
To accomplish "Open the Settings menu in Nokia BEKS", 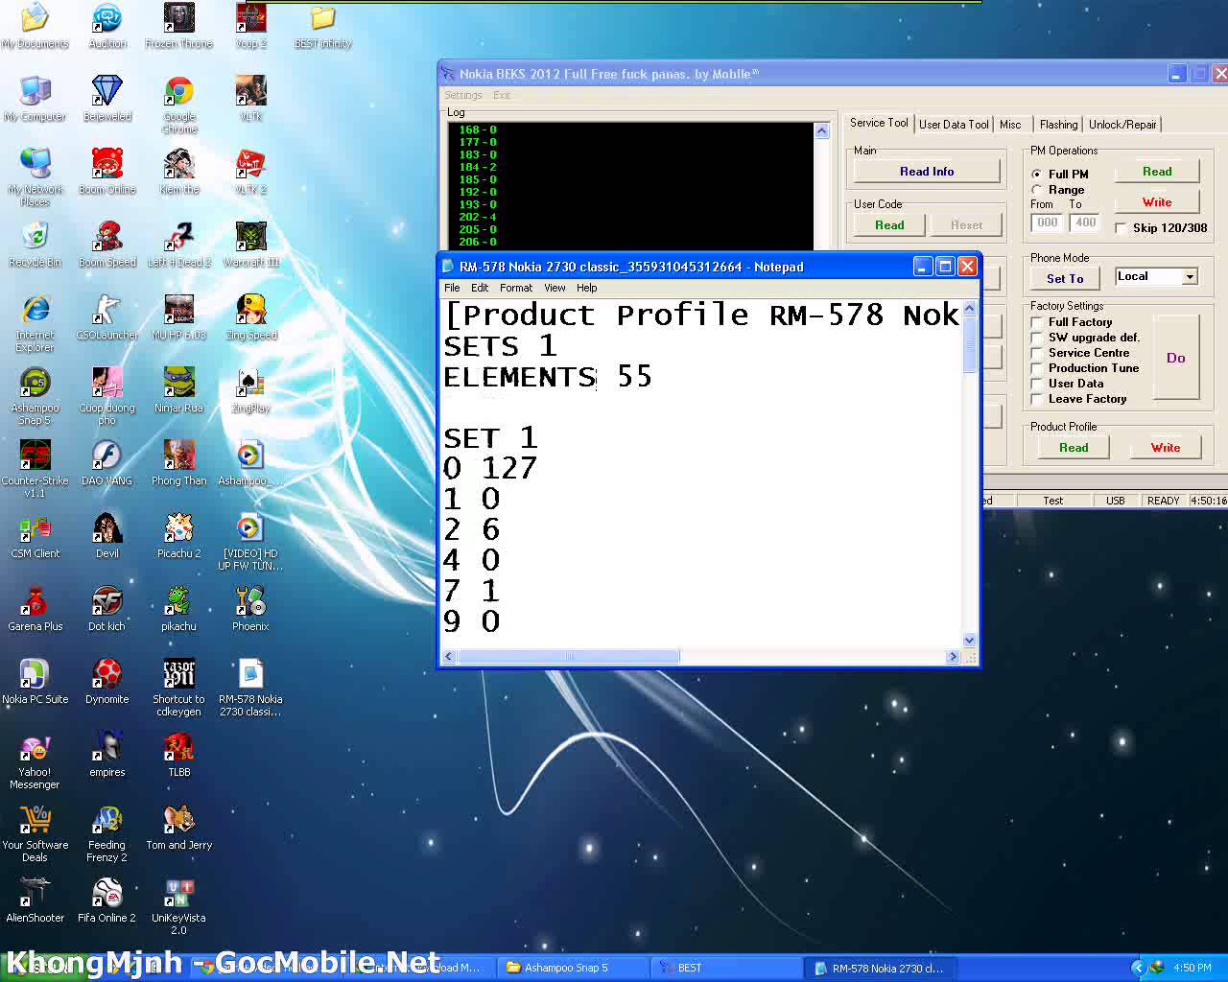I will pyautogui.click(x=463, y=95).
